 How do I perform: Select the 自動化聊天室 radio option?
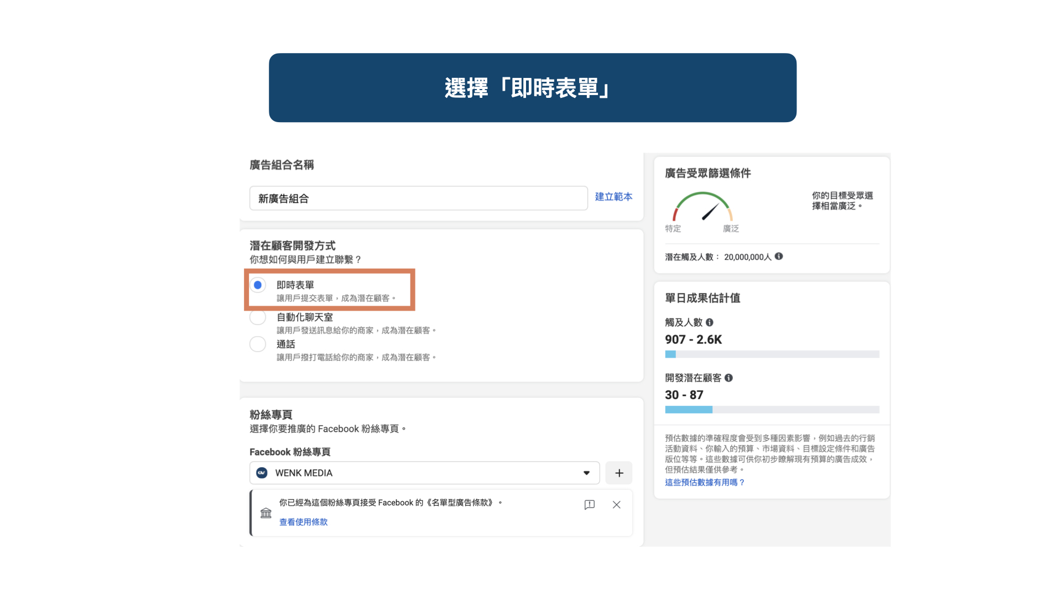click(258, 317)
